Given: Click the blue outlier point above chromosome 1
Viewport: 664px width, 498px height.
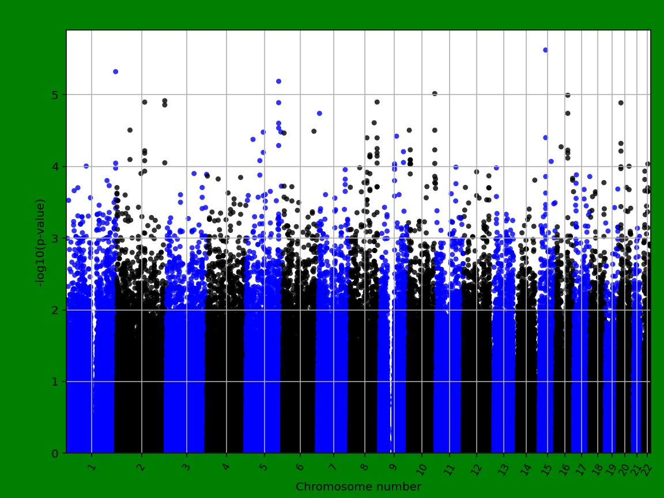Looking at the screenshot, I should (115, 70).
